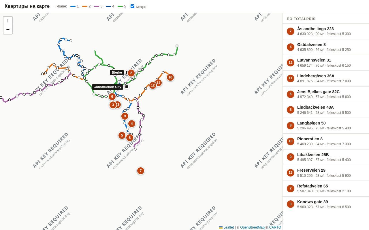Zoom out on the map
The width and height of the screenshot is (369, 230).
coord(8,30)
